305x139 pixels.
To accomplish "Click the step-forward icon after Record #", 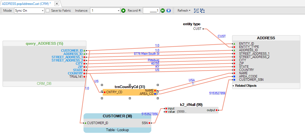I will click(163, 11).
